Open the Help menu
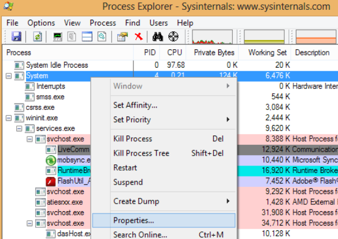 click(x=185, y=23)
